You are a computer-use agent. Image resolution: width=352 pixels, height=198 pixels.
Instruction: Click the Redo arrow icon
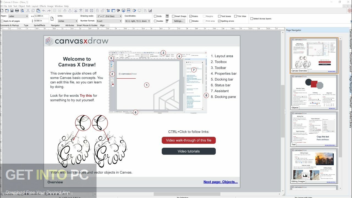click(49, 11)
